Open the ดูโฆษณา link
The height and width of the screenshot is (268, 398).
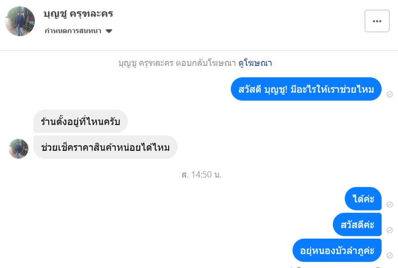coord(256,63)
